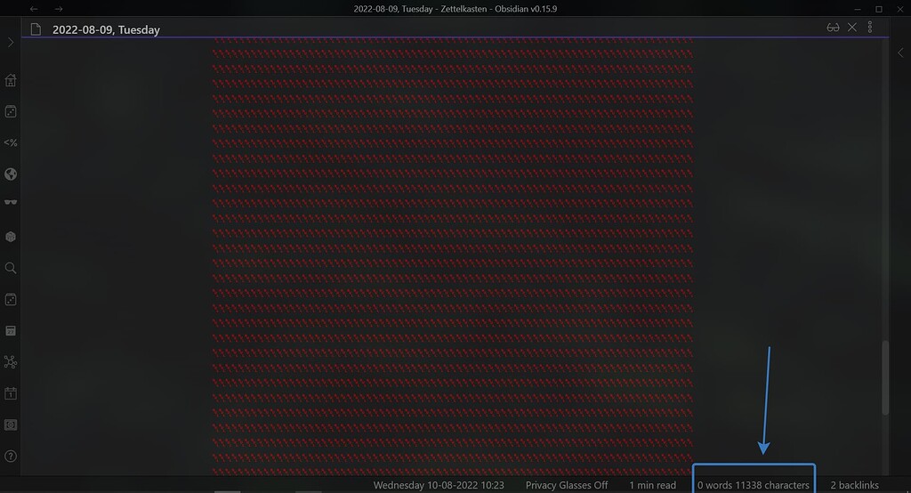Screen dimensions: 911x493
Task: Open the 2 backlinks status item
Action: [x=854, y=485]
